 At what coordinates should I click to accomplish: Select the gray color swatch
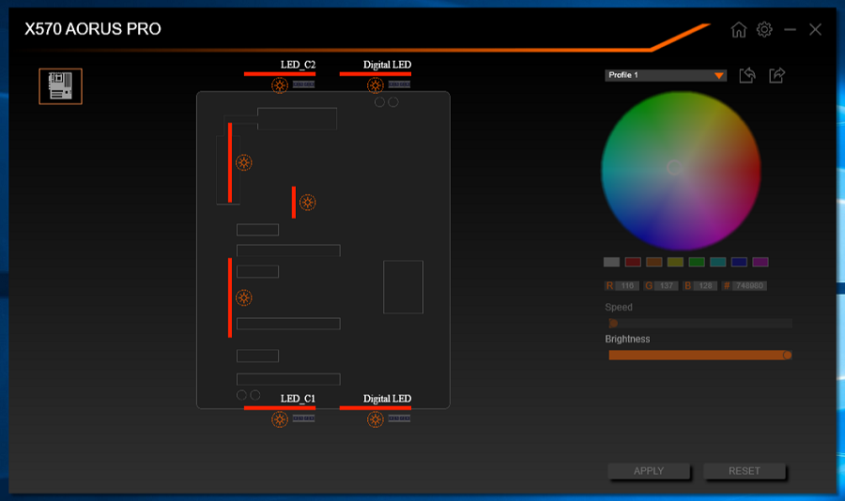pos(611,263)
